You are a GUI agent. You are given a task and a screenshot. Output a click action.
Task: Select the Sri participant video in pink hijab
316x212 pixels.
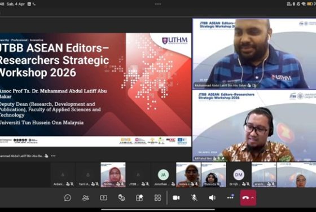(113, 175)
